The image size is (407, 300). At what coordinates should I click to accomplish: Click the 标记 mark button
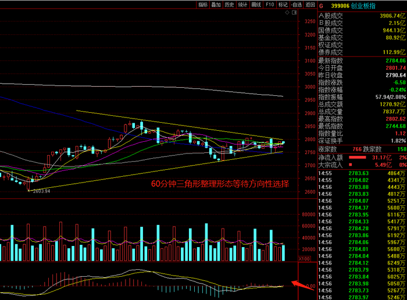(x=283, y=5)
